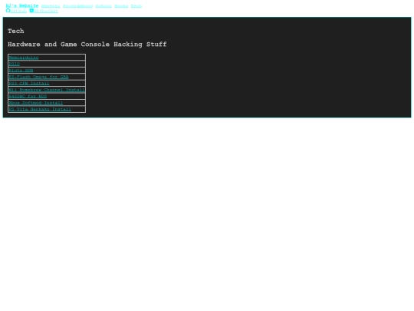The image size is (414, 311).
Task: Click 'Hardware and Game Console Hacking Stuff' heading
Action: coord(87,45)
